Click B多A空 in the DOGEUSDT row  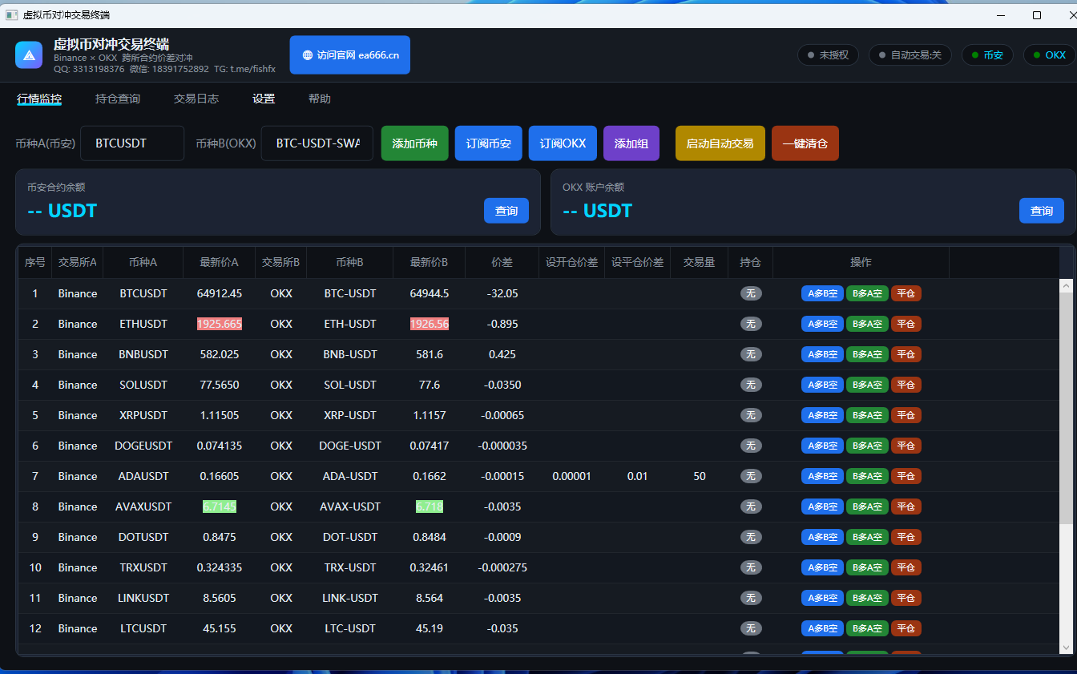[867, 446]
